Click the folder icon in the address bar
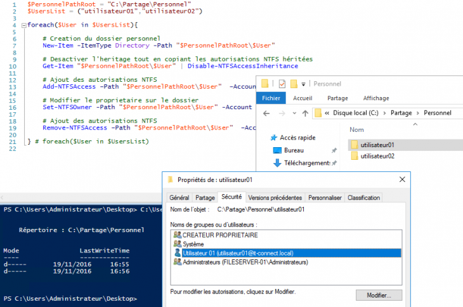Screen dimensions: 463x307 pos(318,113)
